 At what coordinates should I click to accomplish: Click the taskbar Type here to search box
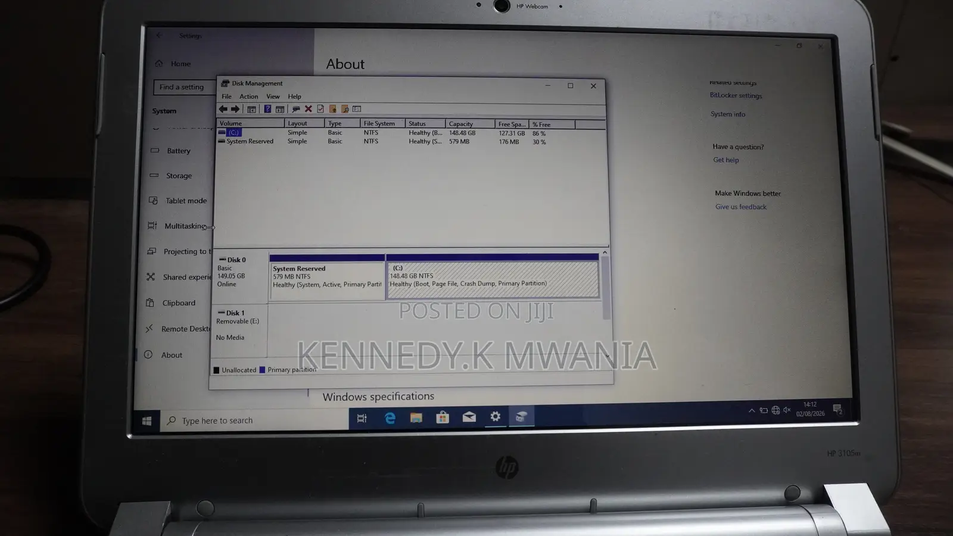tap(254, 420)
